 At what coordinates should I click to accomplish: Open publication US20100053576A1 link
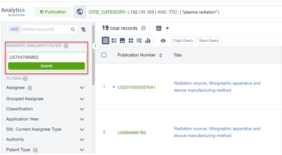pos(137,87)
